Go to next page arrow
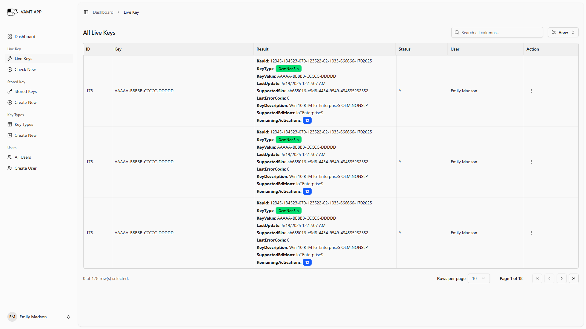Screen dimensions: 586x329 point(561,278)
